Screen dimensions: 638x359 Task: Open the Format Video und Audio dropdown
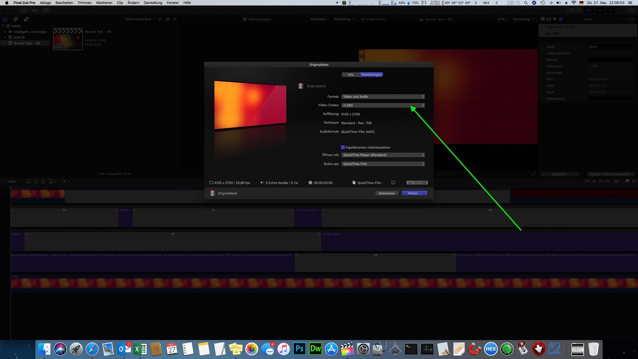pyautogui.click(x=383, y=97)
